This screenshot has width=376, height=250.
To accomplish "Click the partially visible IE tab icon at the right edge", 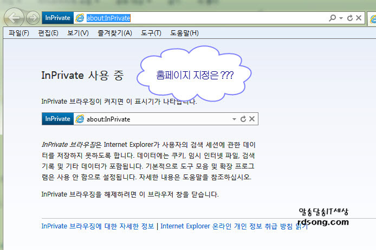I will 373,19.
